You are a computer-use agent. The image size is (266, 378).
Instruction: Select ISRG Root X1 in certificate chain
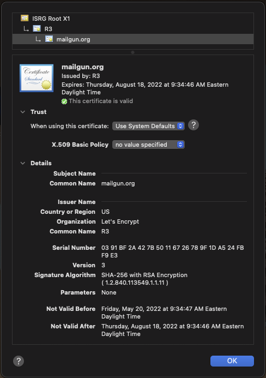(51, 19)
